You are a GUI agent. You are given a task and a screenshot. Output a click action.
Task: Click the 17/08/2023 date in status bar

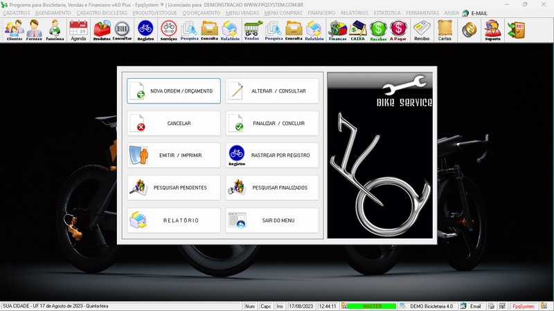(x=301, y=306)
